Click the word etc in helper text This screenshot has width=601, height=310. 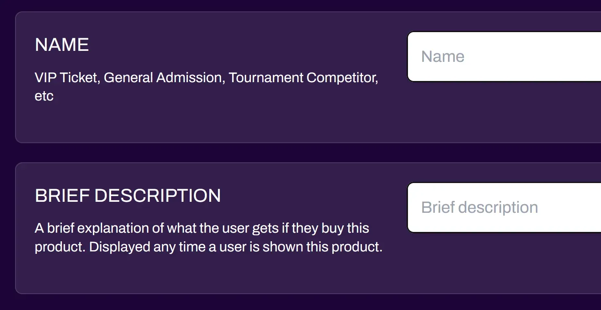point(44,96)
